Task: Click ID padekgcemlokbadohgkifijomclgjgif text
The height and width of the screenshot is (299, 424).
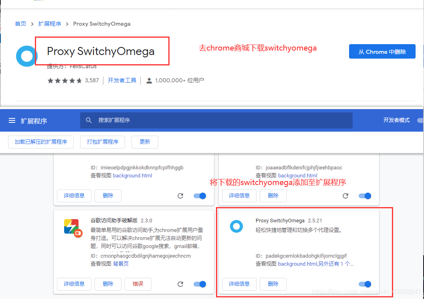Action: 301,256
